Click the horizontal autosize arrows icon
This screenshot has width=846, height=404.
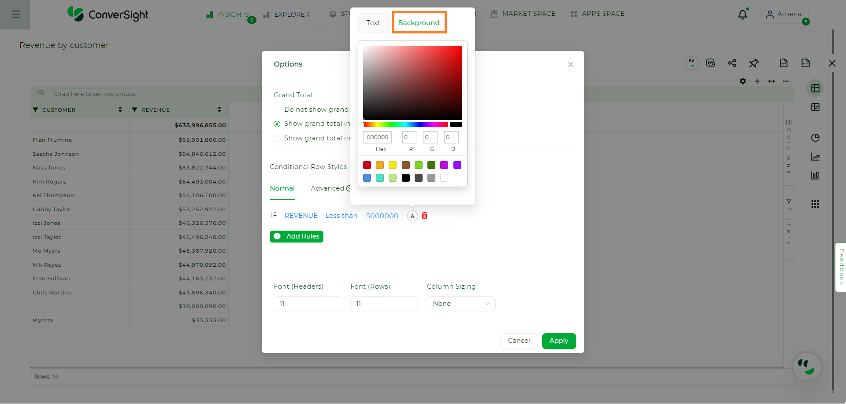pyautogui.click(x=772, y=81)
